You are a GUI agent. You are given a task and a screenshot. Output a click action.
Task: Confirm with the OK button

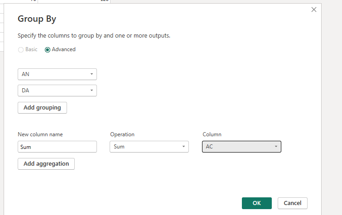tap(257, 203)
